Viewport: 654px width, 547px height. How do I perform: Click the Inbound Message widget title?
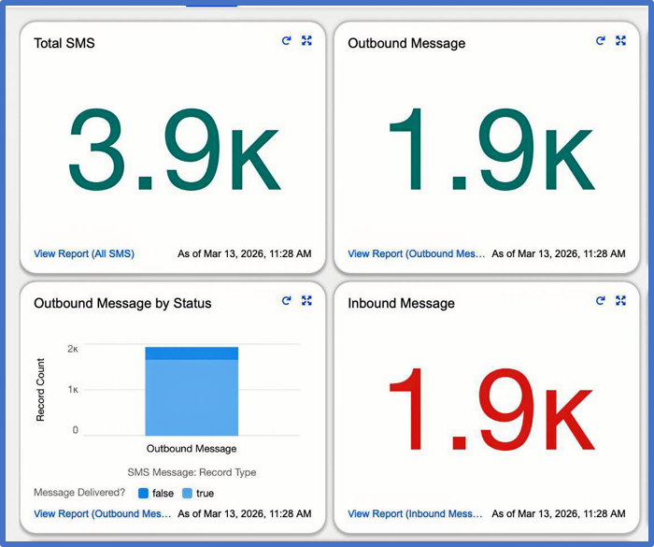(401, 303)
